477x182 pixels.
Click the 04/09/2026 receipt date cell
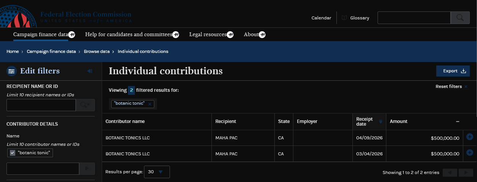(x=370, y=138)
